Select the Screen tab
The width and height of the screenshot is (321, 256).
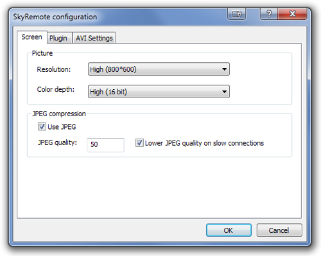32,37
